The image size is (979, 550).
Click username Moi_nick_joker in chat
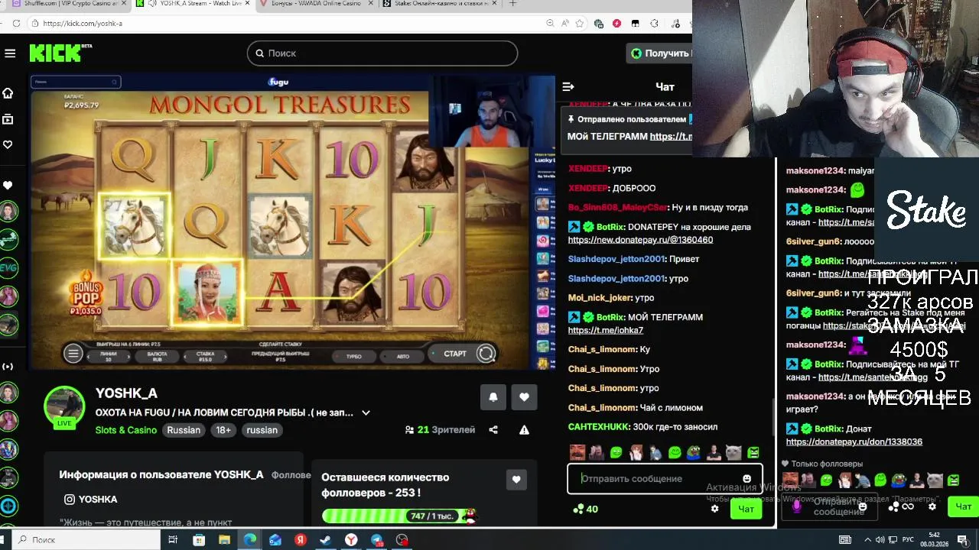[x=600, y=298]
